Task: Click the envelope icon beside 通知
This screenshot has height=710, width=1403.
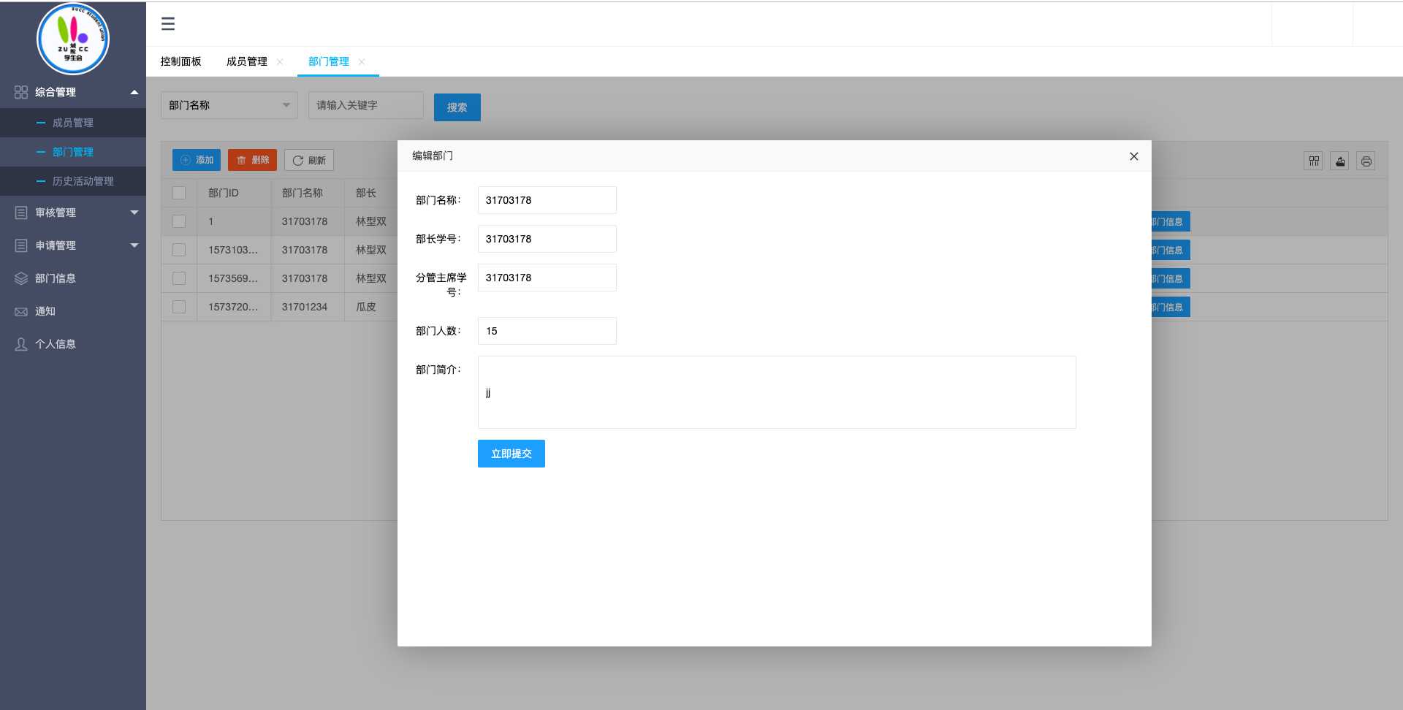Action: (21, 312)
